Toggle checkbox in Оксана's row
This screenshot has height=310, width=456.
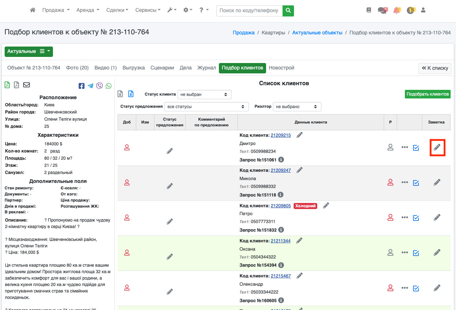(416, 253)
